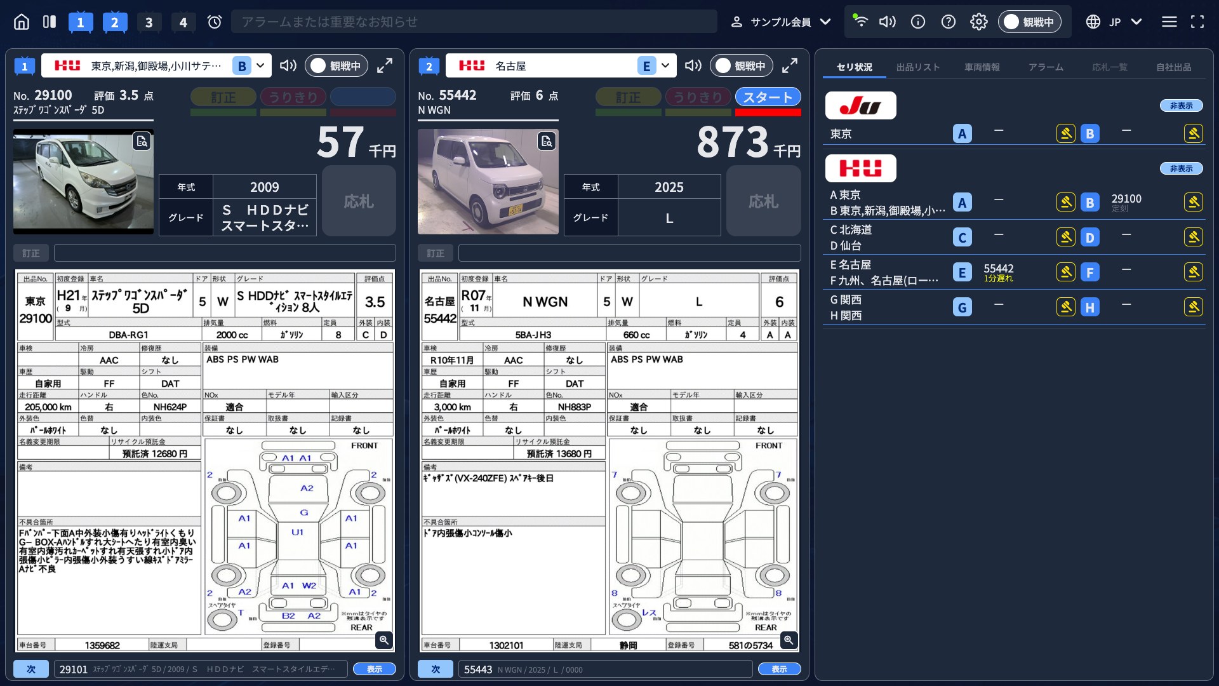Click 次 button under panel 1
1219x686 pixels.
pyautogui.click(x=30, y=669)
